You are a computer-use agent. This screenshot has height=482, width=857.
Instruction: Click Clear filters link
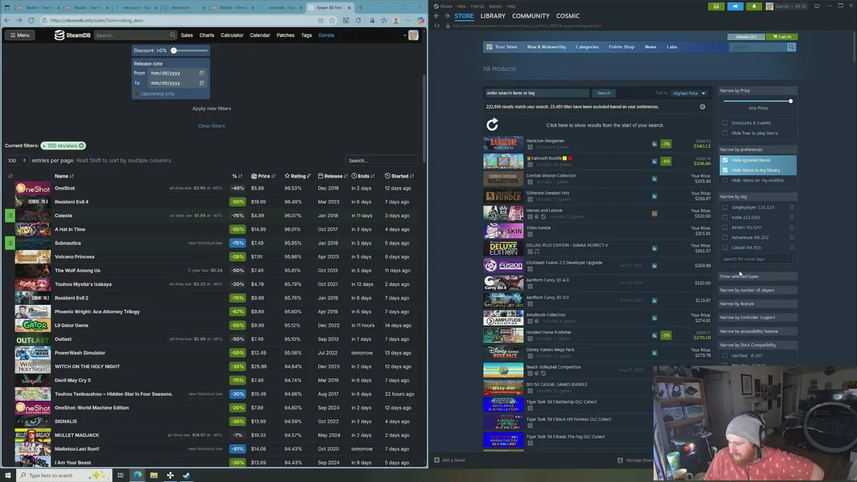[x=212, y=126]
